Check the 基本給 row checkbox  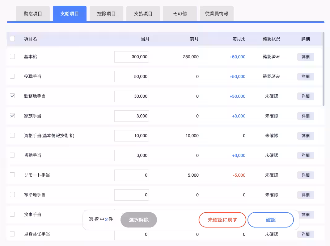(12, 57)
